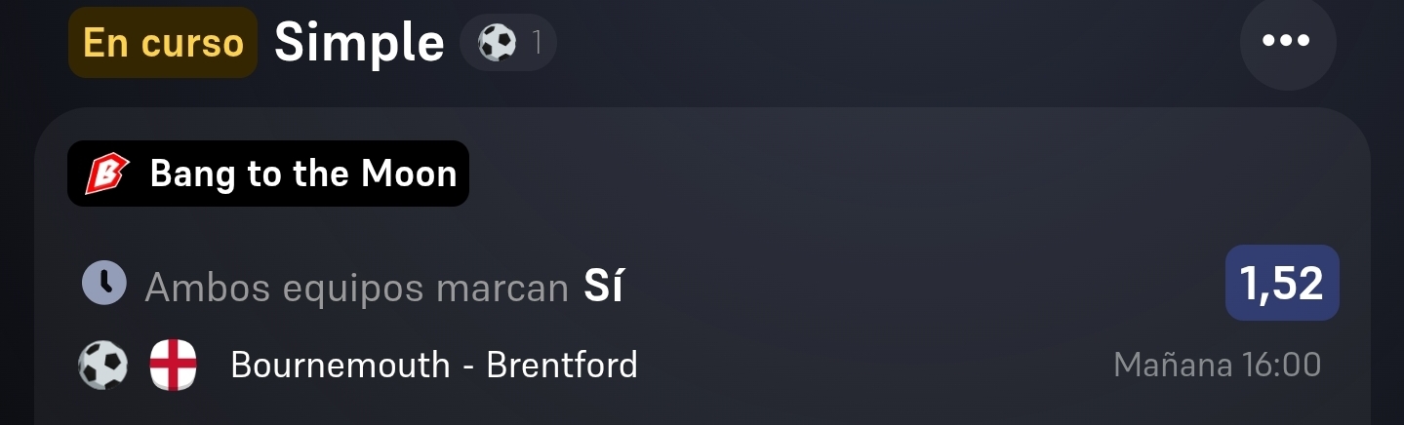Click the Moon word in the promo badge

click(x=409, y=174)
